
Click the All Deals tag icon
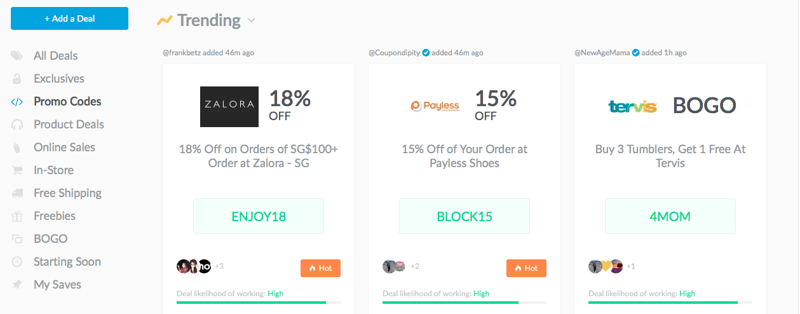click(x=17, y=56)
